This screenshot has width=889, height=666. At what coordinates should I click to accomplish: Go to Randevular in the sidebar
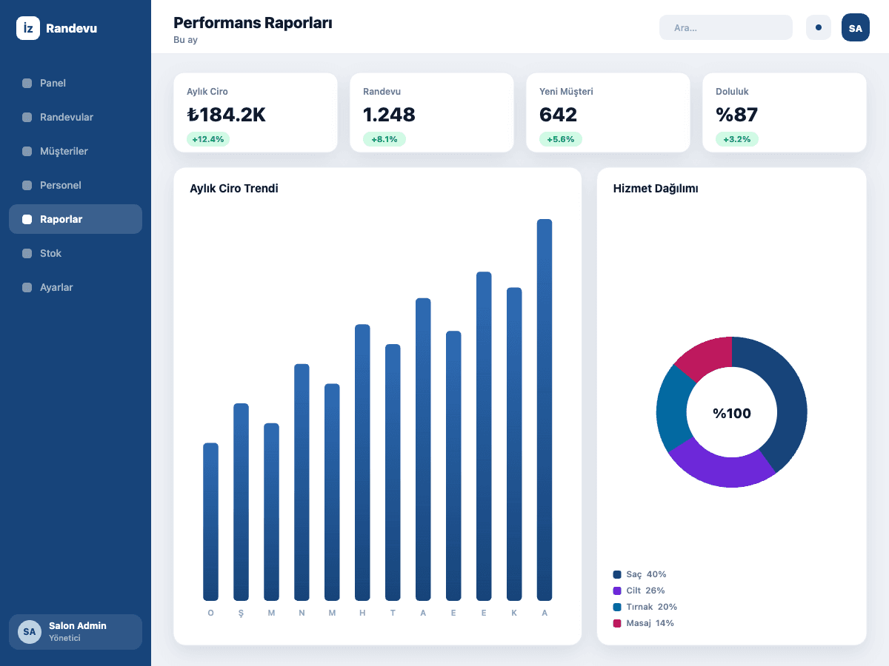(x=76, y=117)
